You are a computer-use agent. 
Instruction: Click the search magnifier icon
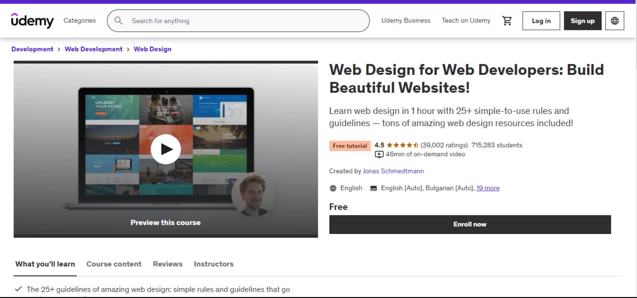pyautogui.click(x=118, y=21)
